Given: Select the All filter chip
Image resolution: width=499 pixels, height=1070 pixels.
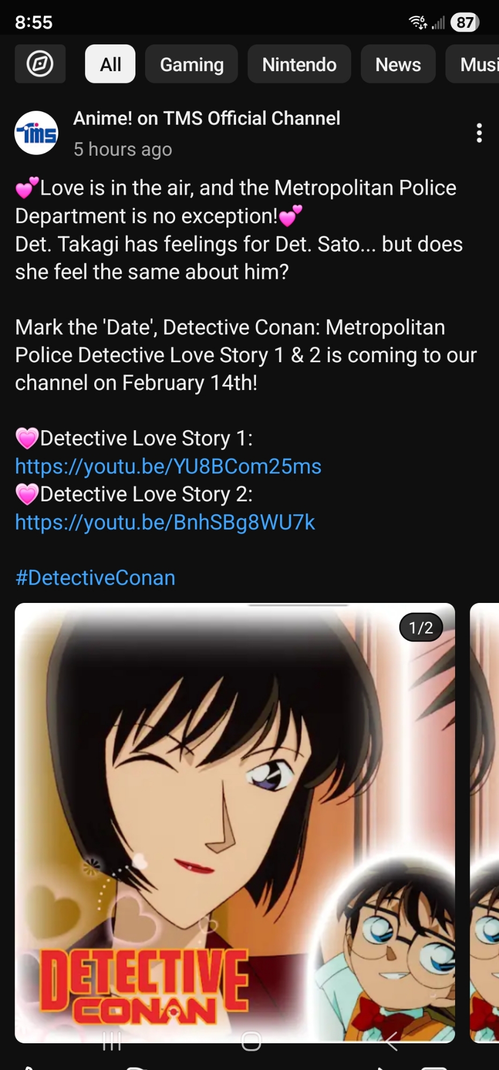Looking at the screenshot, I should pos(110,64).
